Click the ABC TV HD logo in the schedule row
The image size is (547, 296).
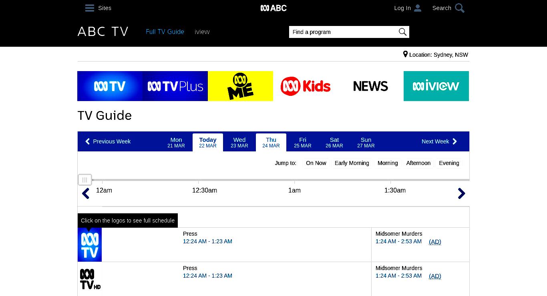point(90,279)
